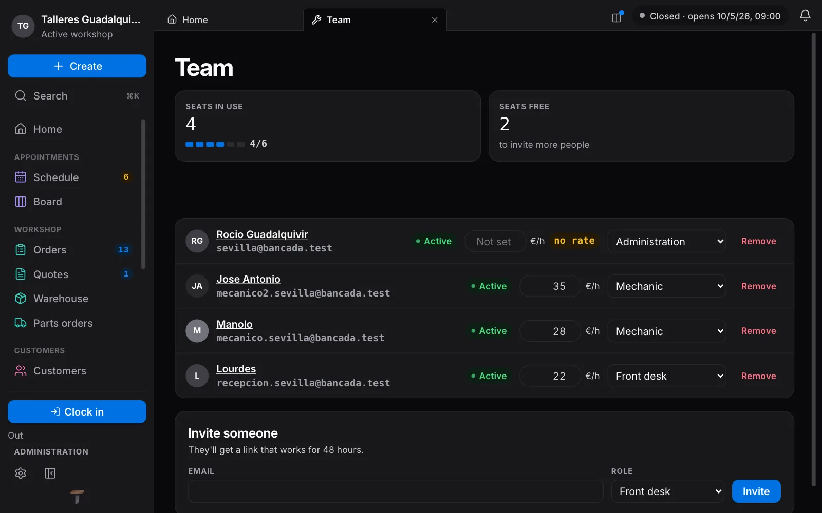The height and width of the screenshot is (513, 822).
Task: Click the Quotes document icon
Action: coord(21,274)
